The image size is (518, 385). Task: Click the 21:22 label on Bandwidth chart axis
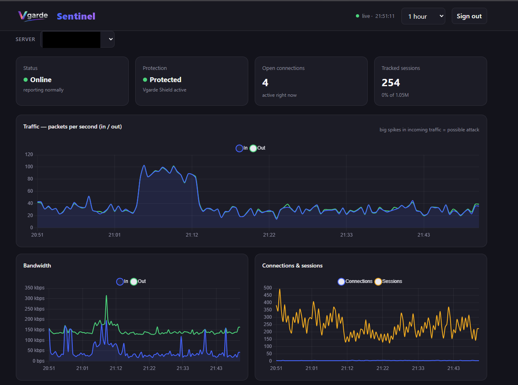pyautogui.click(x=149, y=368)
